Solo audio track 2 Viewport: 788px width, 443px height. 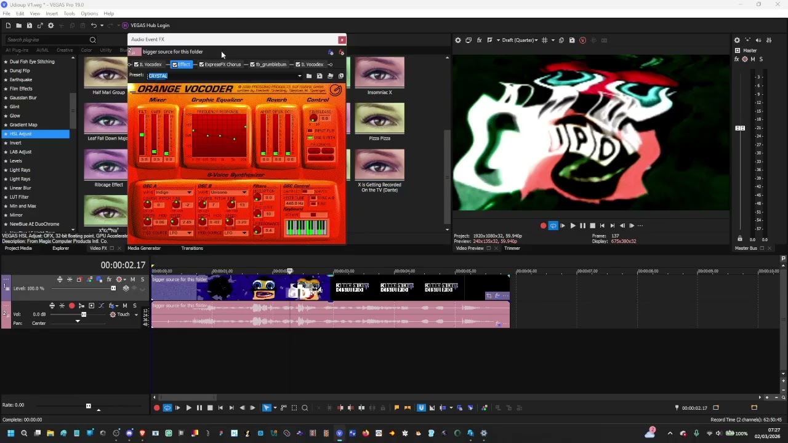[x=135, y=306]
